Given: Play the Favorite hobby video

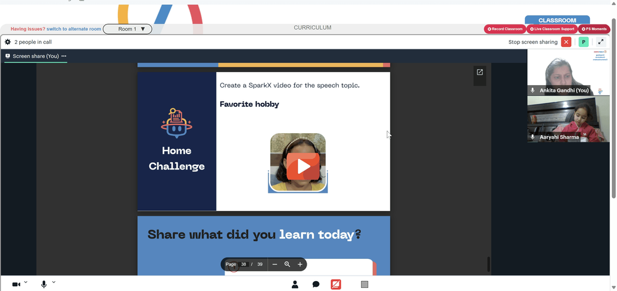Looking at the screenshot, I should [x=303, y=166].
